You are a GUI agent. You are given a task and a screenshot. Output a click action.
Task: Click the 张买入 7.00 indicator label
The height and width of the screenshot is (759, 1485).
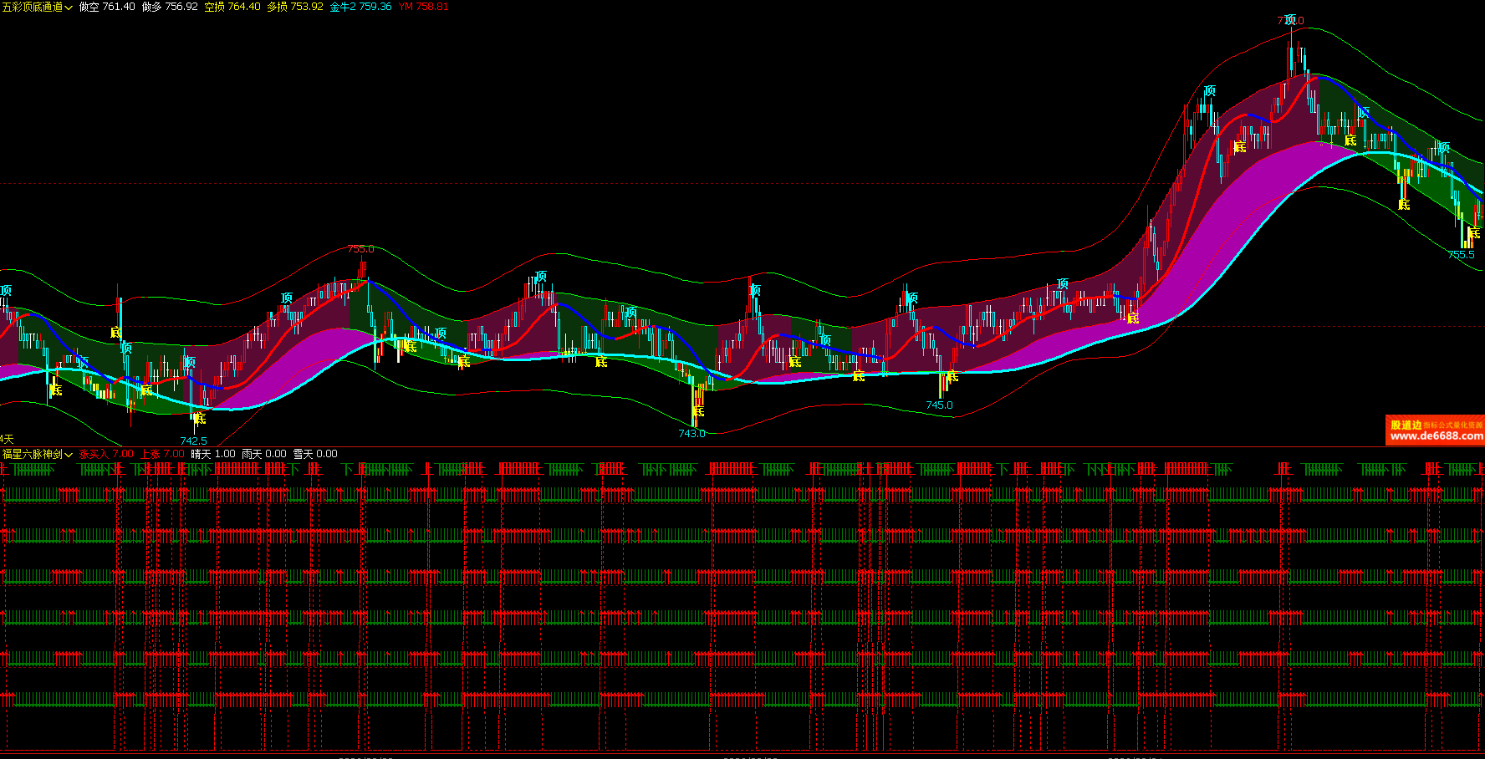tap(106, 454)
